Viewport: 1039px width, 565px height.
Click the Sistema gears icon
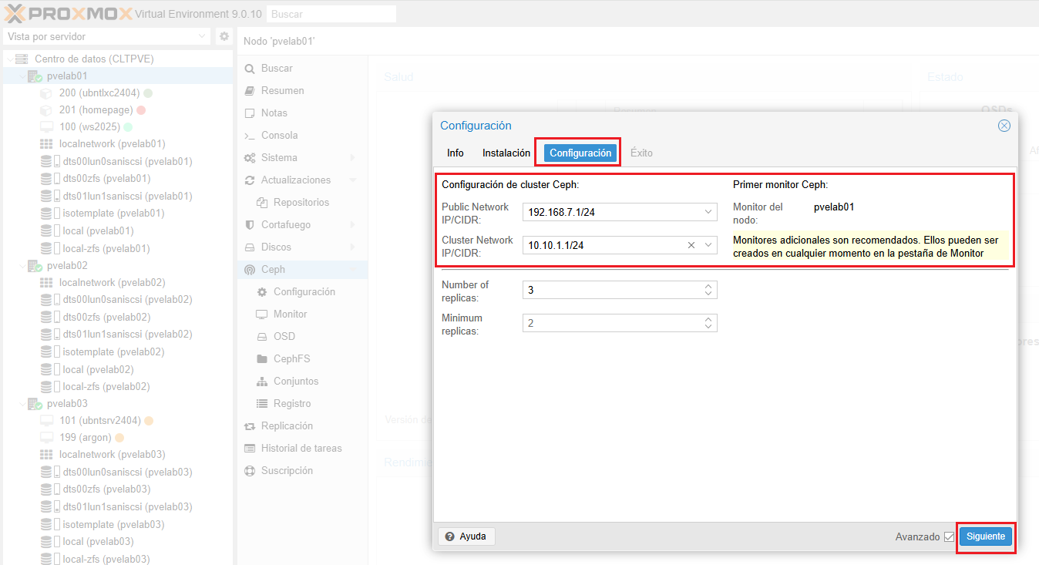click(250, 158)
